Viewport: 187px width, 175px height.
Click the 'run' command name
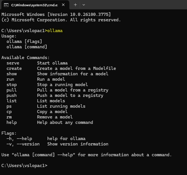(x=10, y=79)
